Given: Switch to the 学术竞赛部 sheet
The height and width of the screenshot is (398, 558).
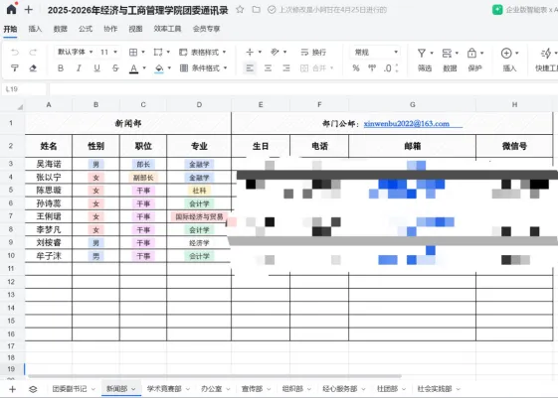Looking at the screenshot, I should coord(164,389).
